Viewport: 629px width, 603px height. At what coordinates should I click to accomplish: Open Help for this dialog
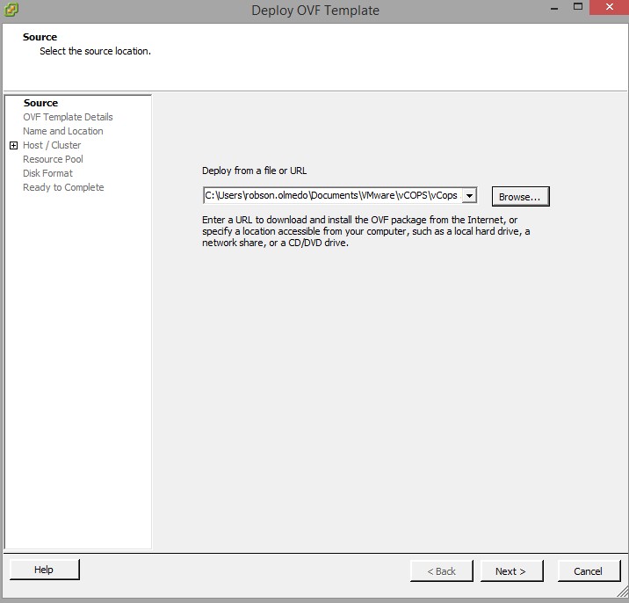pyautogui.click(x=44, y=570)
